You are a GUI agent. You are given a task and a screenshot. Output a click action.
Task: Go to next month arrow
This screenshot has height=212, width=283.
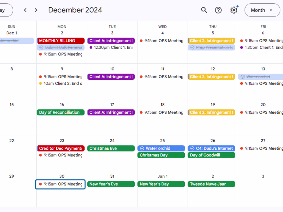(x=36, y=10)
